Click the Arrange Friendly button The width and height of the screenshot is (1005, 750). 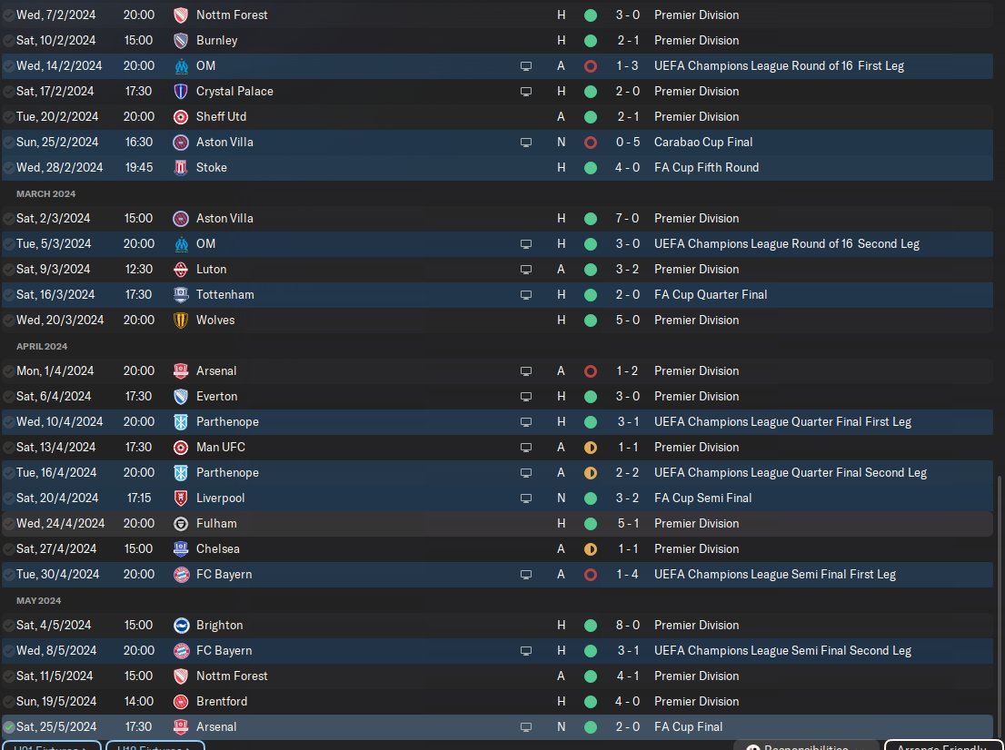point(943,746)
